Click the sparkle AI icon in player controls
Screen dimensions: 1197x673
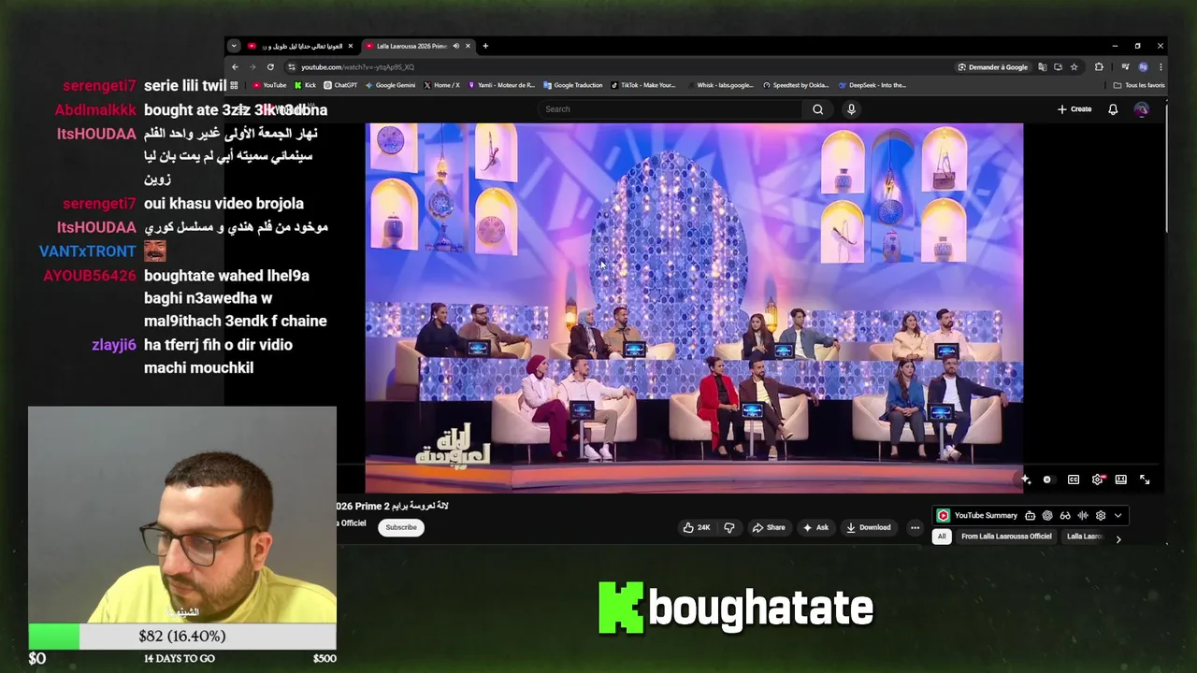[1026, 480]
